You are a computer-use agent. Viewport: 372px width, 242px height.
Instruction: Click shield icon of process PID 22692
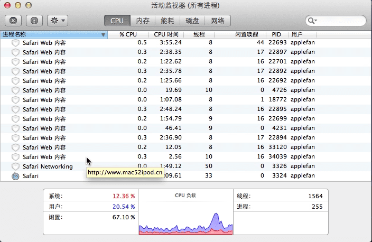15,81
